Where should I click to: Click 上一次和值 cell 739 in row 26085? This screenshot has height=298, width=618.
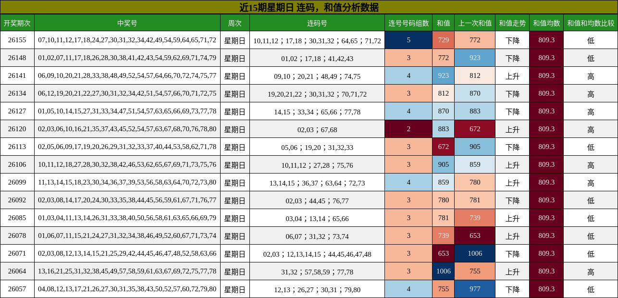click(475, 218)
